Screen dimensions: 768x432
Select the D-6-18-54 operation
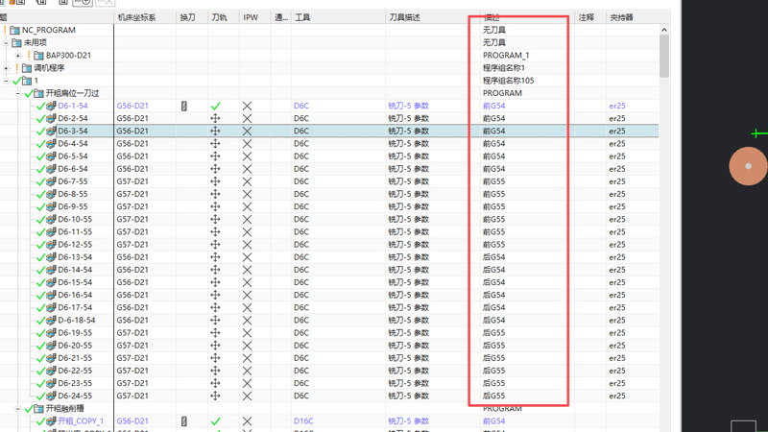click(77, 321)
